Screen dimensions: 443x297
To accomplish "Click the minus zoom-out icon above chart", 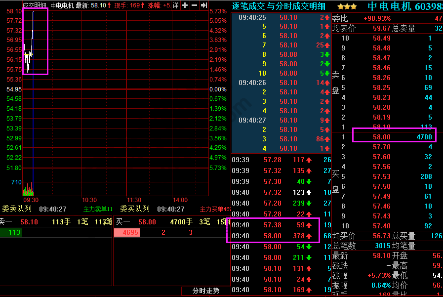I will click(194, 5).
